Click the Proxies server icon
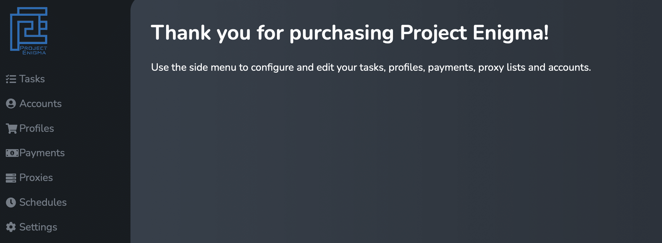Image resolution: width=662 pixels, height=243 pixels. pos(11,178)
